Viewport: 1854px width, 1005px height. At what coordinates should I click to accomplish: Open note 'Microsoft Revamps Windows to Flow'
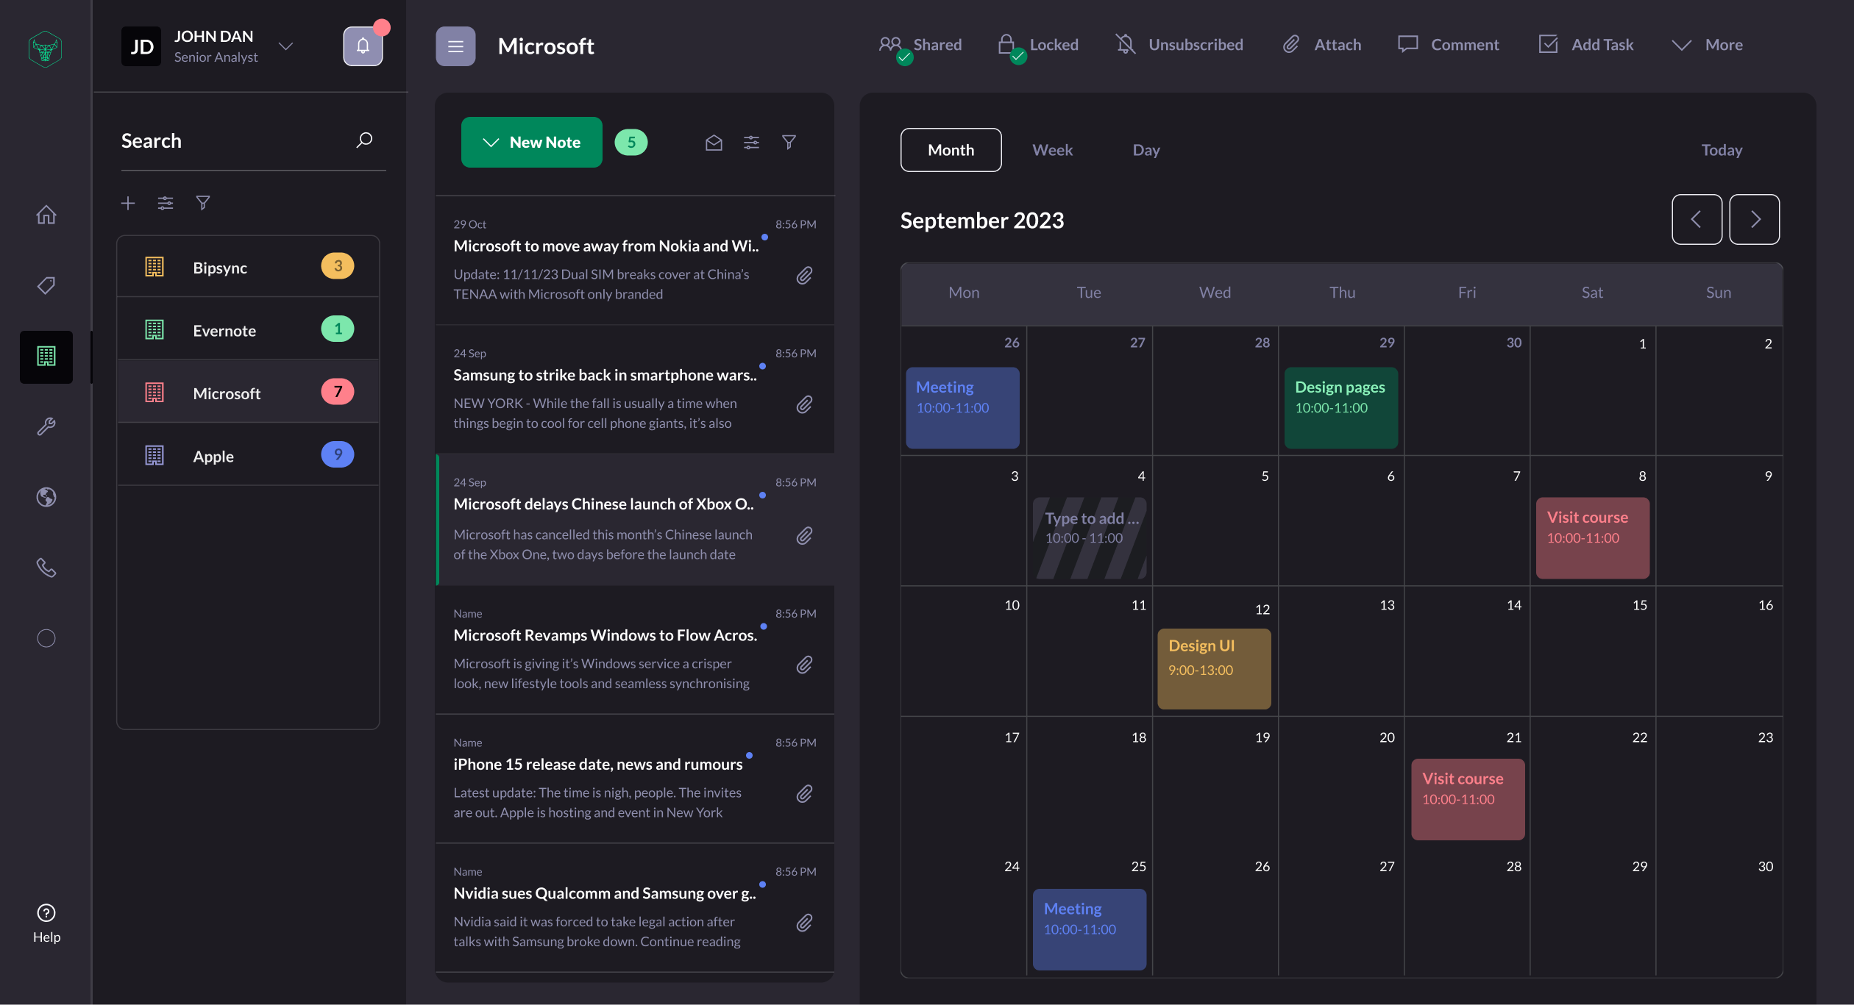635,649
